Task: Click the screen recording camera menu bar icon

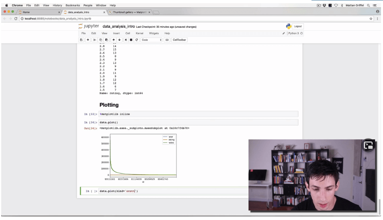Action: 319,5
